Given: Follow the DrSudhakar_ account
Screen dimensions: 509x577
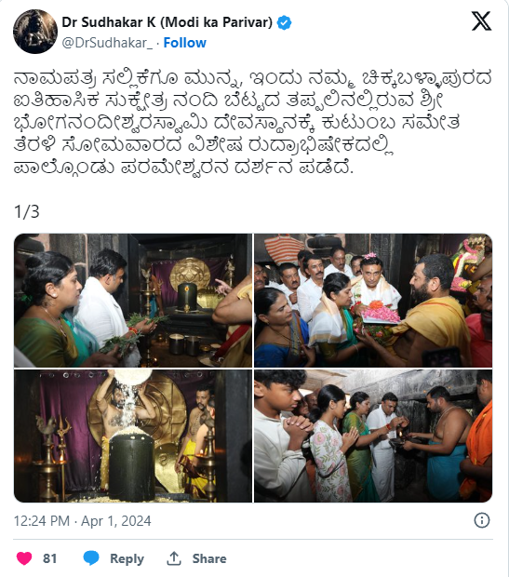Looking at the screenshot, I should [x=185, y=43].
